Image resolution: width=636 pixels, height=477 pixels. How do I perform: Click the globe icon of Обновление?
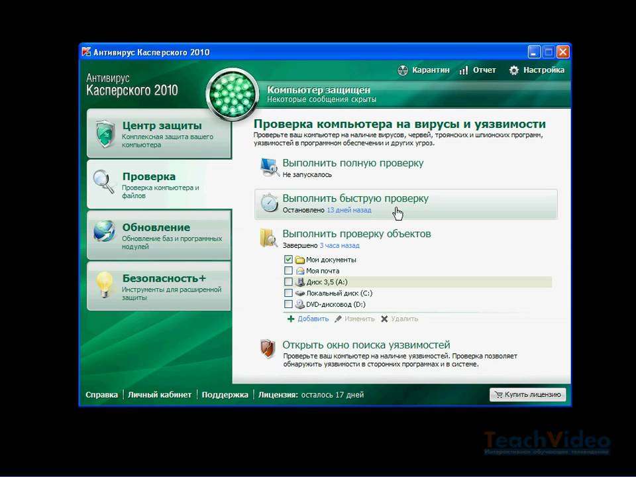click(104, 232)
